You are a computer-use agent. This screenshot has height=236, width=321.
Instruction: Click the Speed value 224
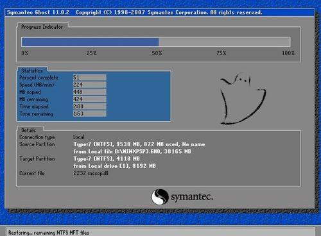click(x=89, y=85)
